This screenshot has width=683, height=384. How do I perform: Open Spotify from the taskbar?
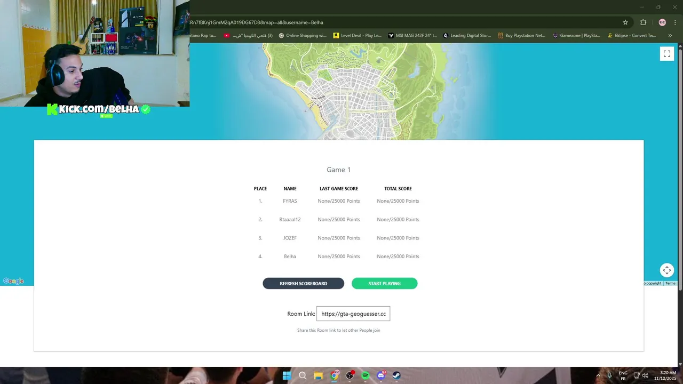[x=366, y=375]
